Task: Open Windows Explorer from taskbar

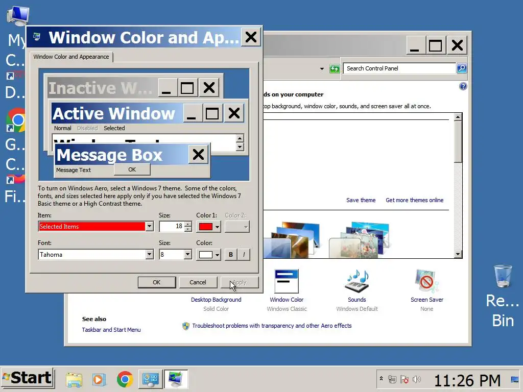Action: point(74,379)
